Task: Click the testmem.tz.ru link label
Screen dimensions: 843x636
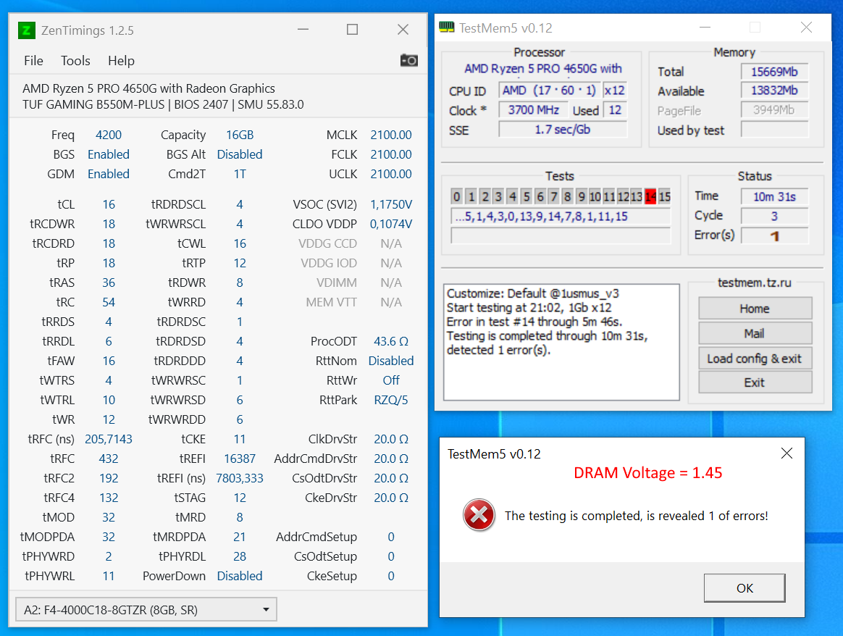Action: point(755,283)
